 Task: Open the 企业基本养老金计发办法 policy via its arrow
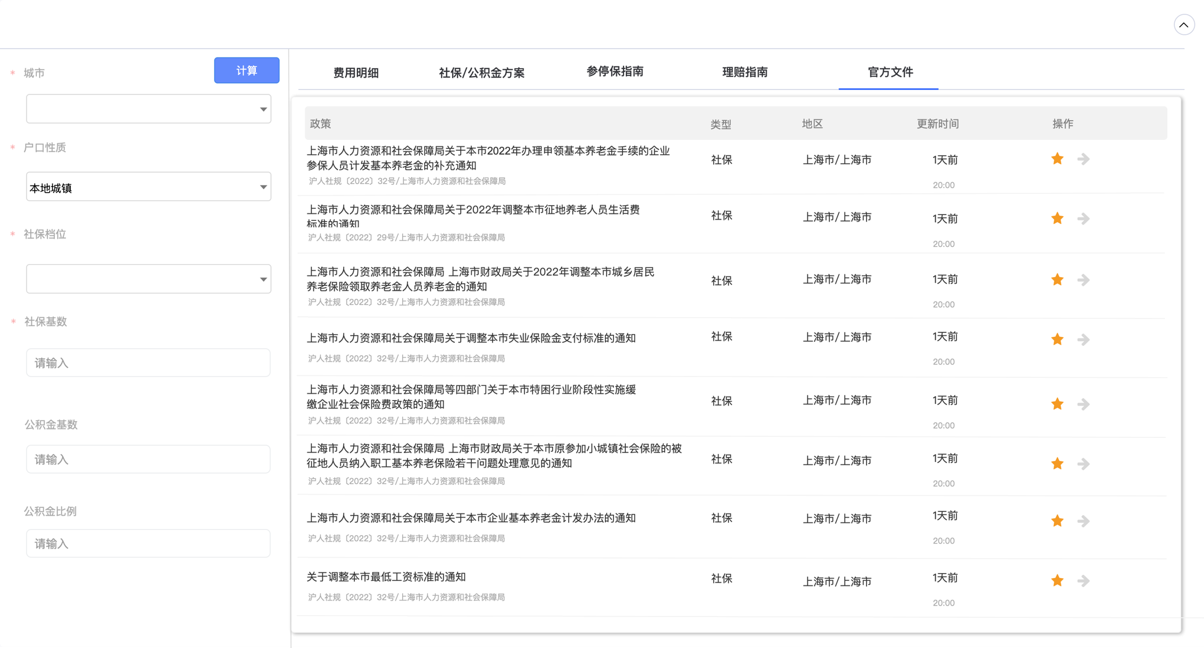tap(1083, 521)
